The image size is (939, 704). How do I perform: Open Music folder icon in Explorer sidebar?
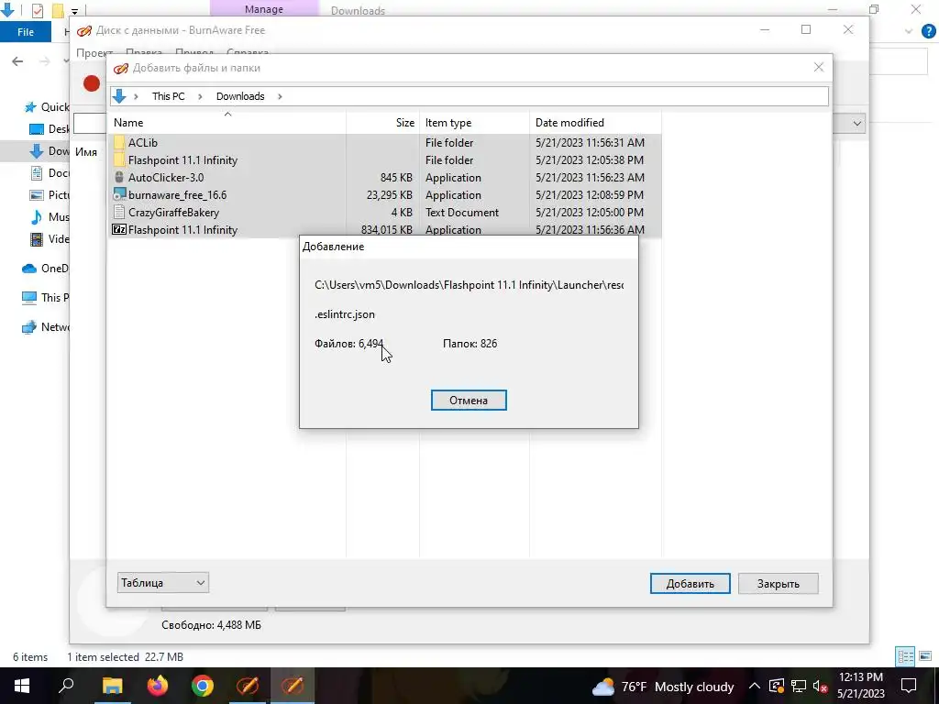click(37, 216)
